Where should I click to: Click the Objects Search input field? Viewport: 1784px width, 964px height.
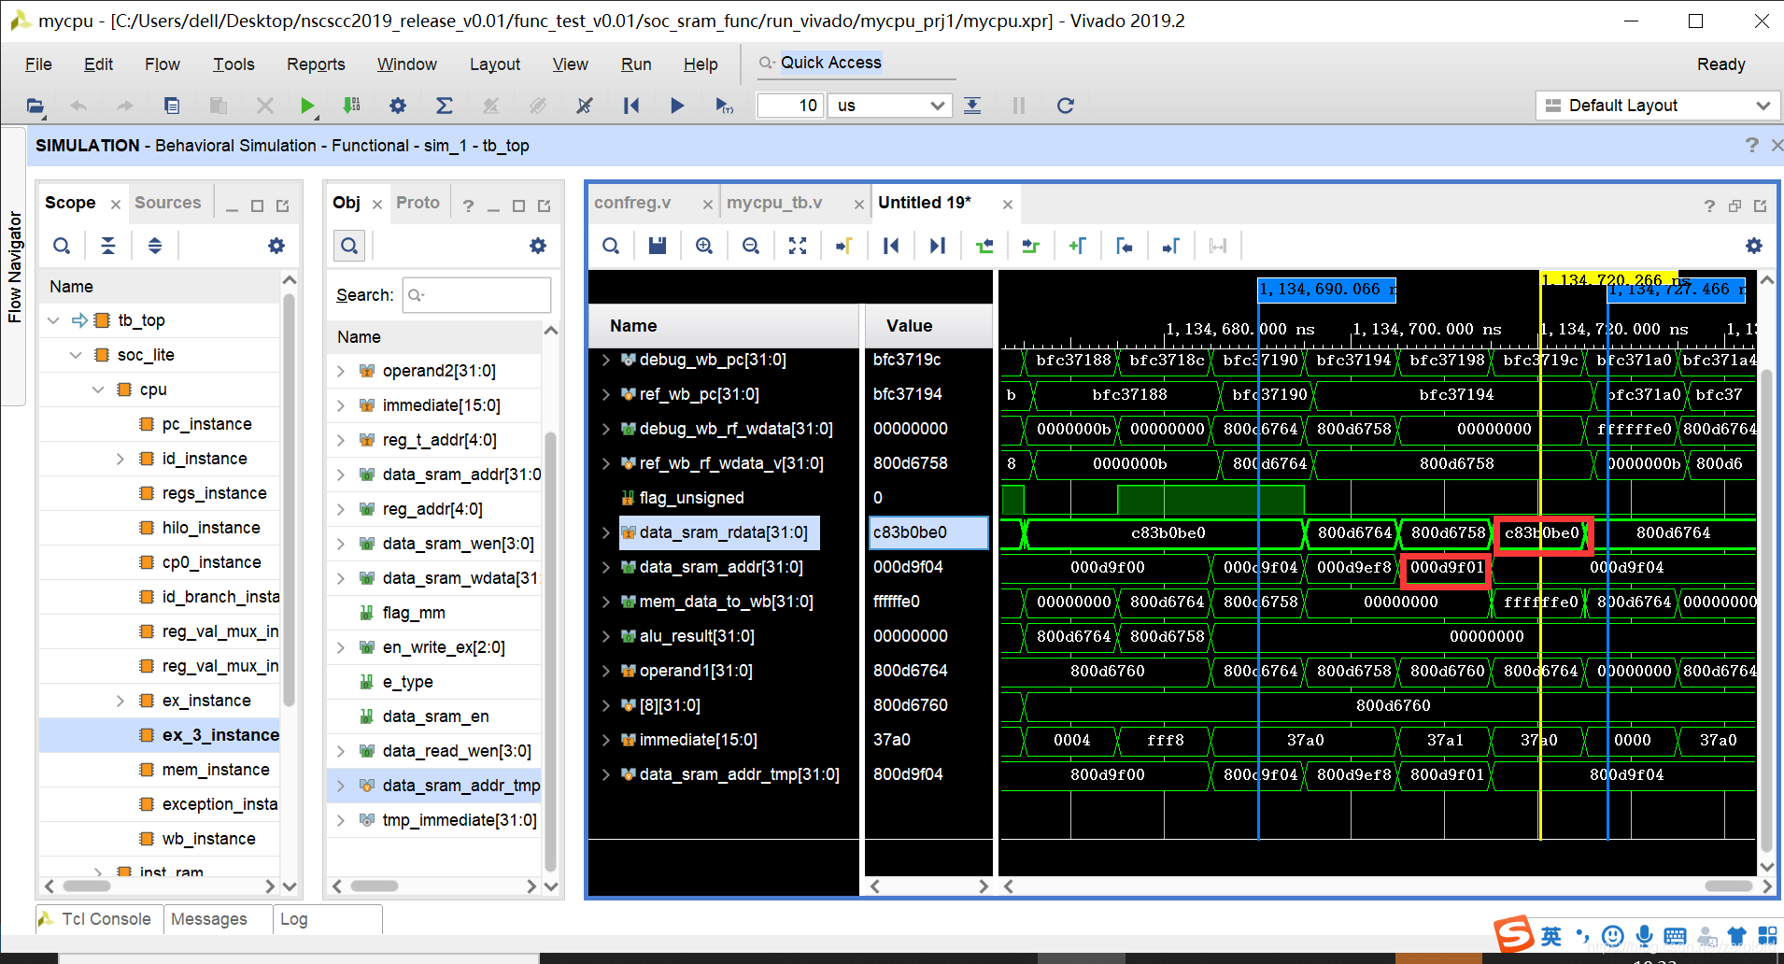coord(476,295)
